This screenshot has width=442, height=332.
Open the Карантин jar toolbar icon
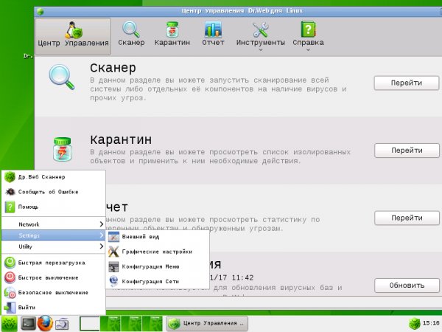click(x=172, y=33)
